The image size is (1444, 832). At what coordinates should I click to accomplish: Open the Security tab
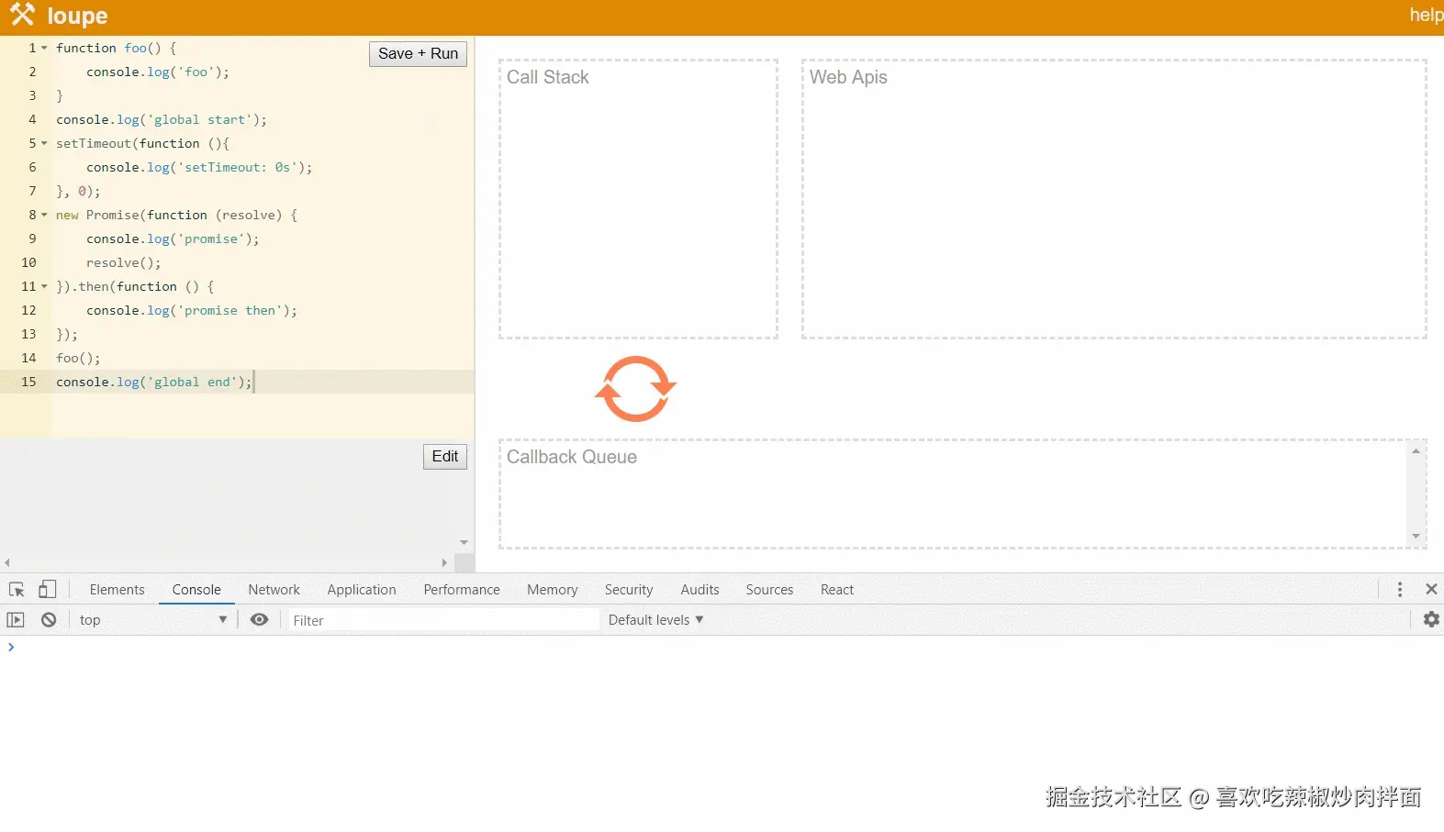[x=629, y=590]
